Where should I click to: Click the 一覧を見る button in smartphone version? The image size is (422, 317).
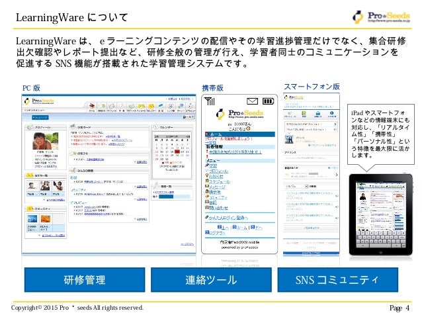(311, 228)
